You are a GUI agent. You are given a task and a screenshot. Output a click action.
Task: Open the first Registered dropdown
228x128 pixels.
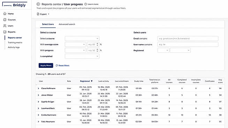(x=163, y=50)
